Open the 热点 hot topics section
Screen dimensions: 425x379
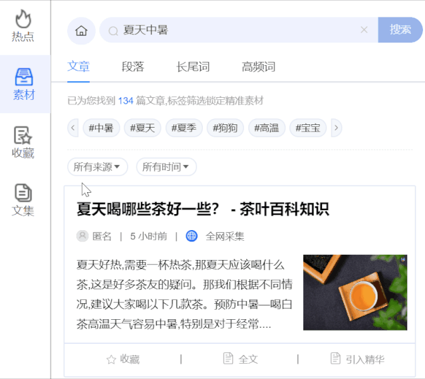tap(23, 26)
